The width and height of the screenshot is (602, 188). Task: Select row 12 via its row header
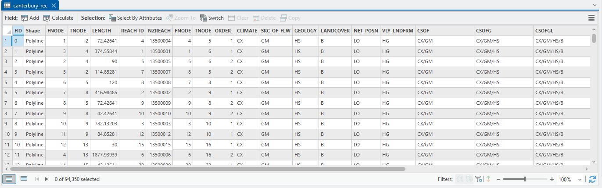click(x=7, y=155)
